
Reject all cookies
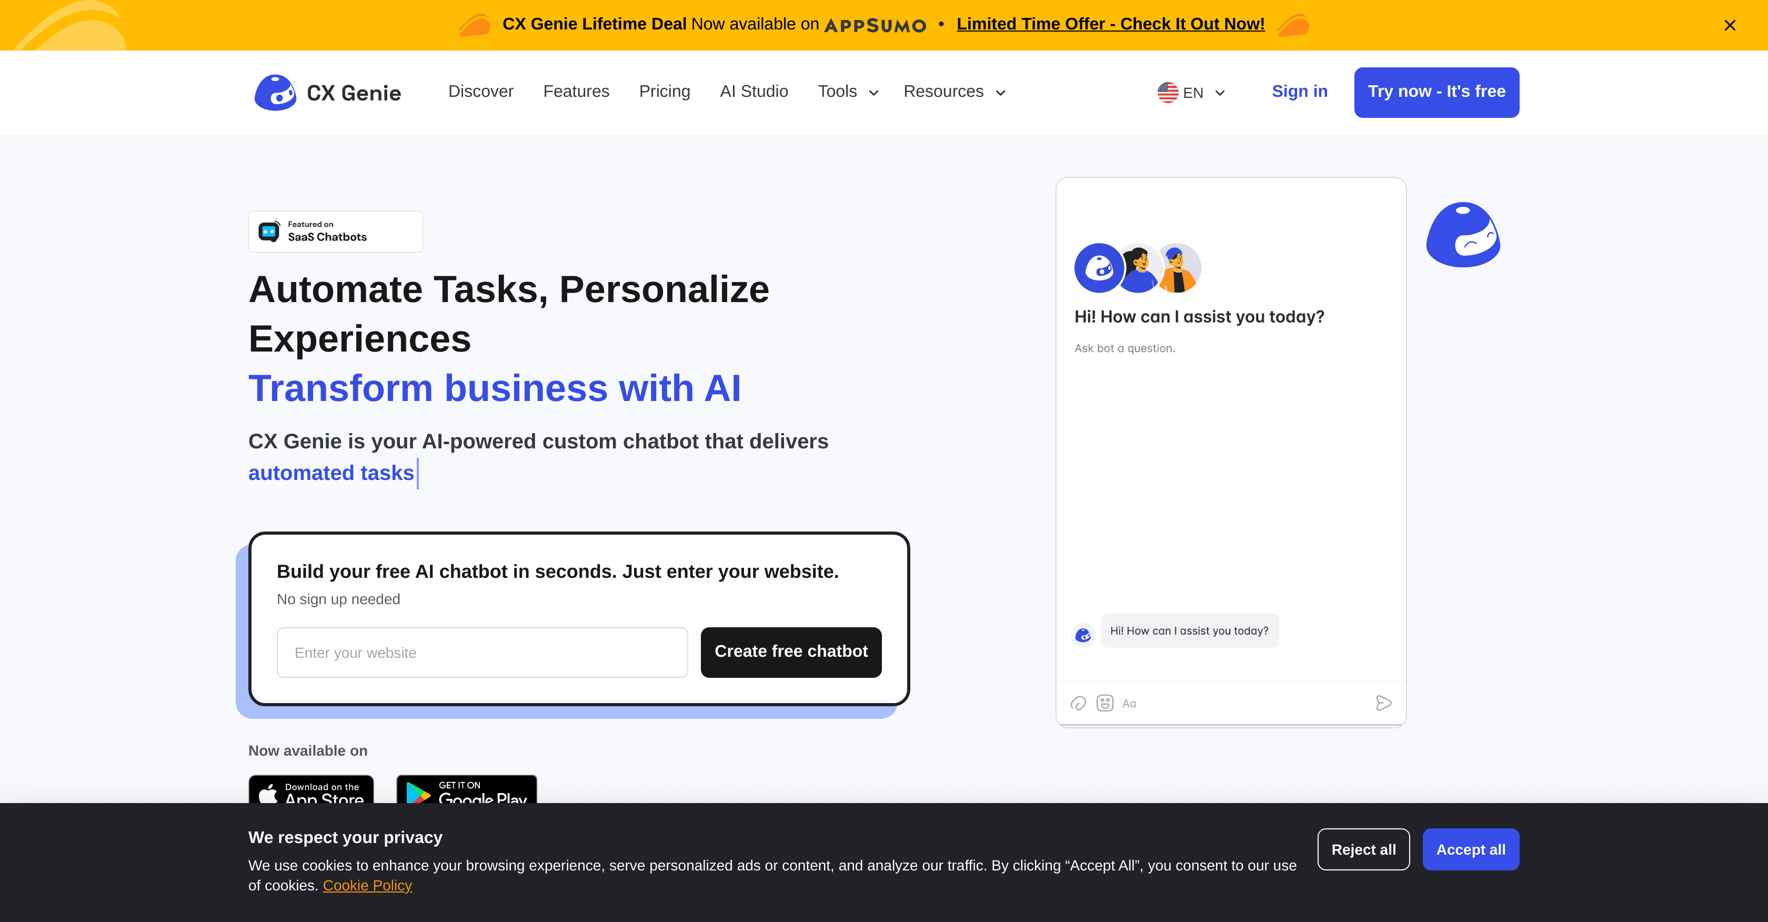[1363, 849]
